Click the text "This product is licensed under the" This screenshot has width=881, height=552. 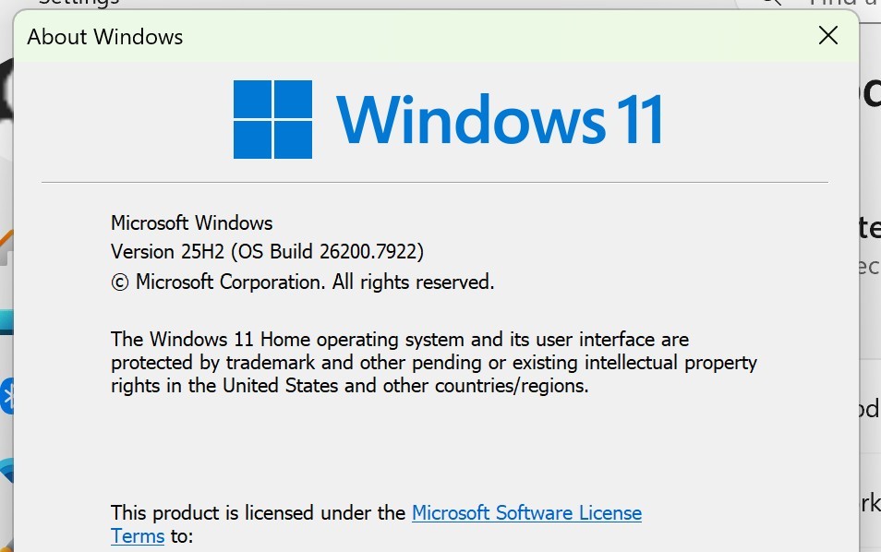[x=258, y=512]
